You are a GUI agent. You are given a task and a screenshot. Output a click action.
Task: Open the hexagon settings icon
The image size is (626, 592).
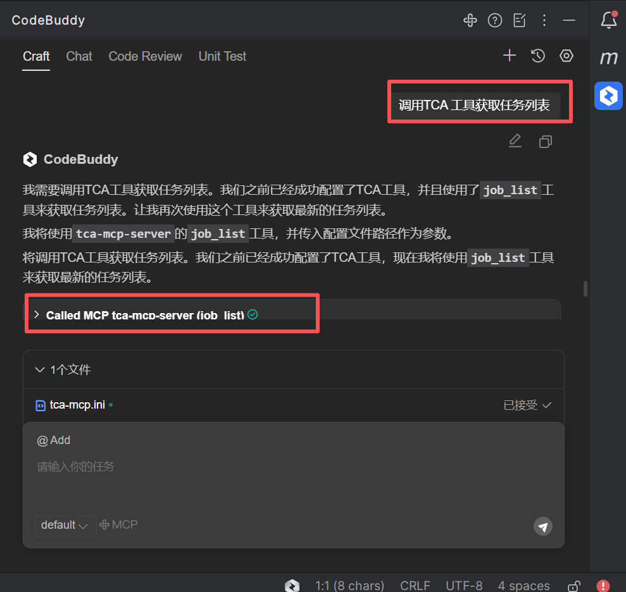[x=566, y=56]
